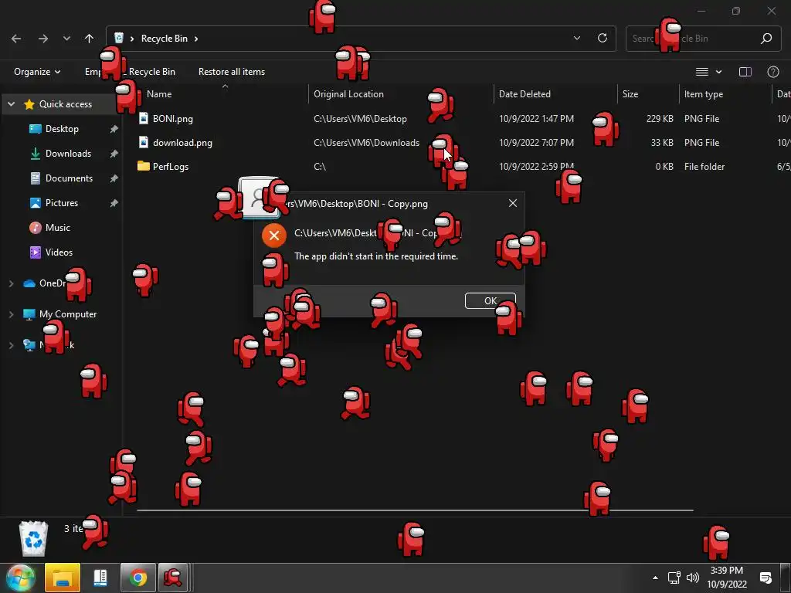Open the Start menu orb

(x=20, y=578)
